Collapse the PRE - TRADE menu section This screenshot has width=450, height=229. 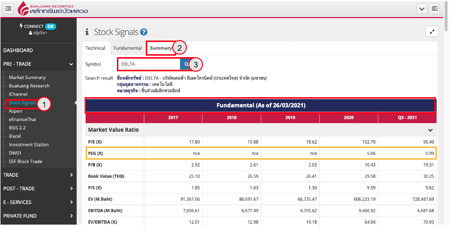point(71,63)
